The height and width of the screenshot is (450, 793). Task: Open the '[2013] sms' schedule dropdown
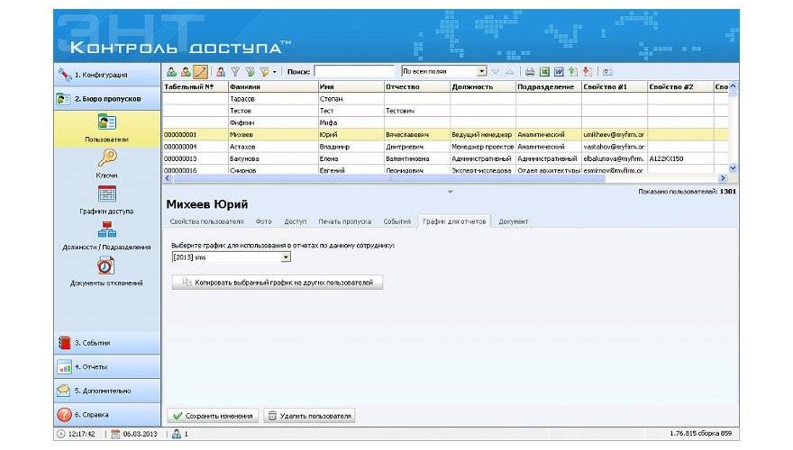coord(286,257)
